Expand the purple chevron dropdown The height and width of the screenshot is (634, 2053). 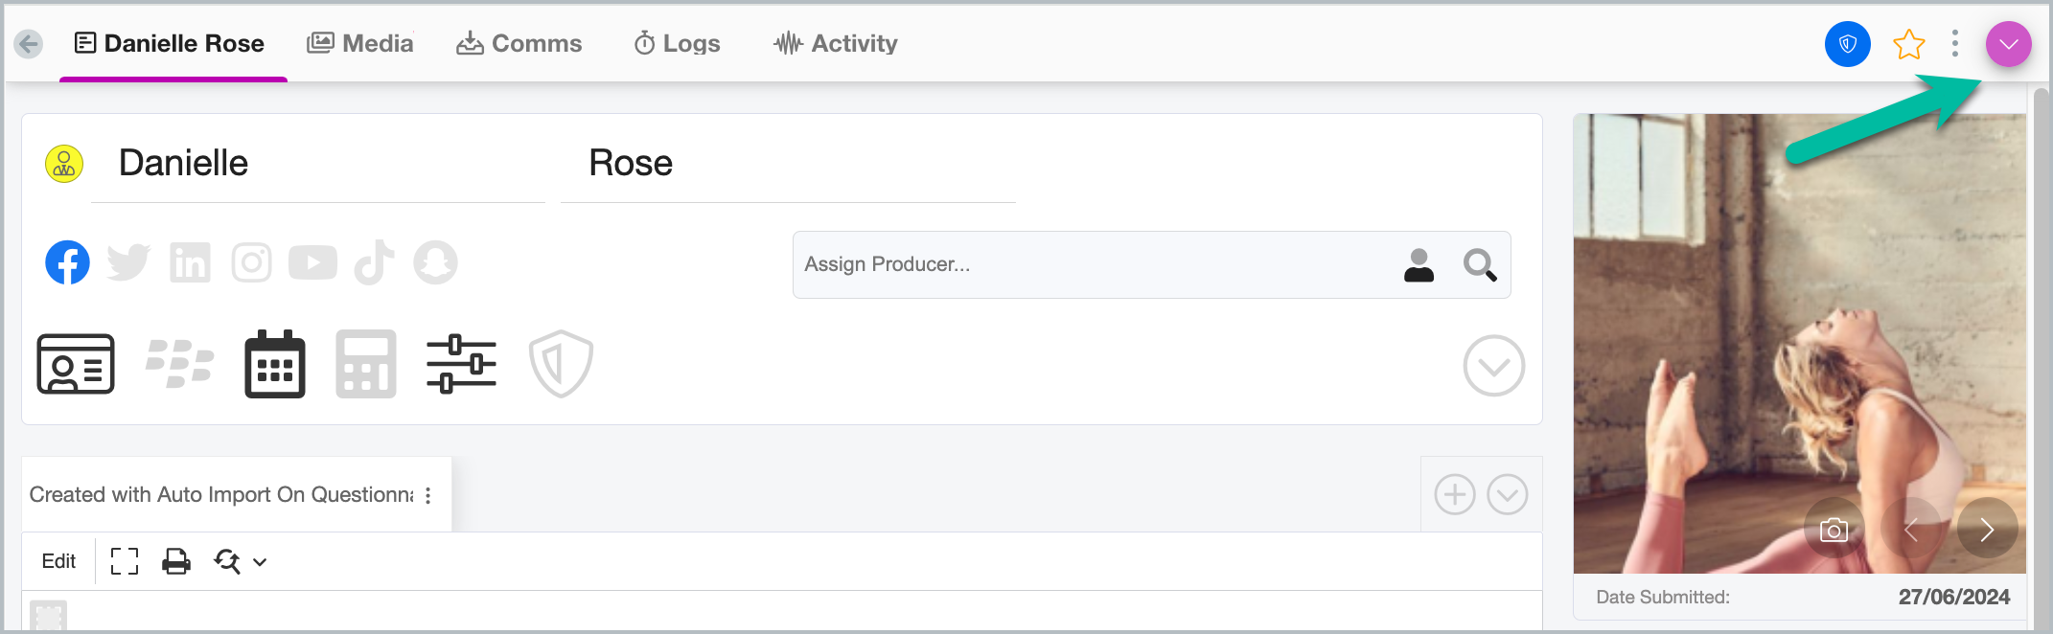click(2009, 44)
